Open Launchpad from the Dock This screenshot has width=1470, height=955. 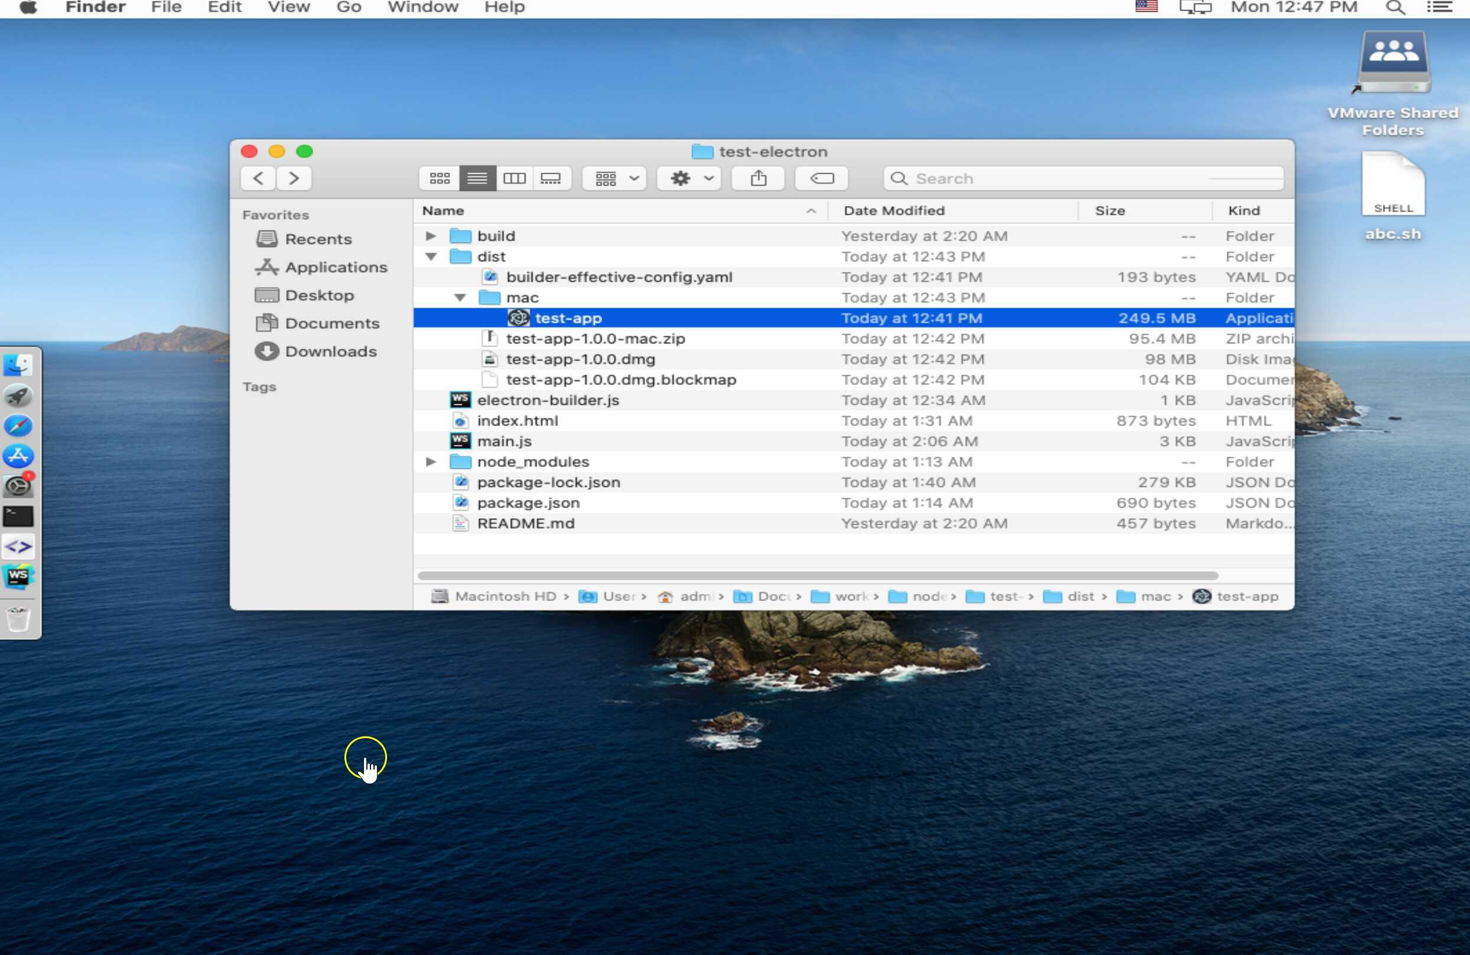[x=18, y=395]
